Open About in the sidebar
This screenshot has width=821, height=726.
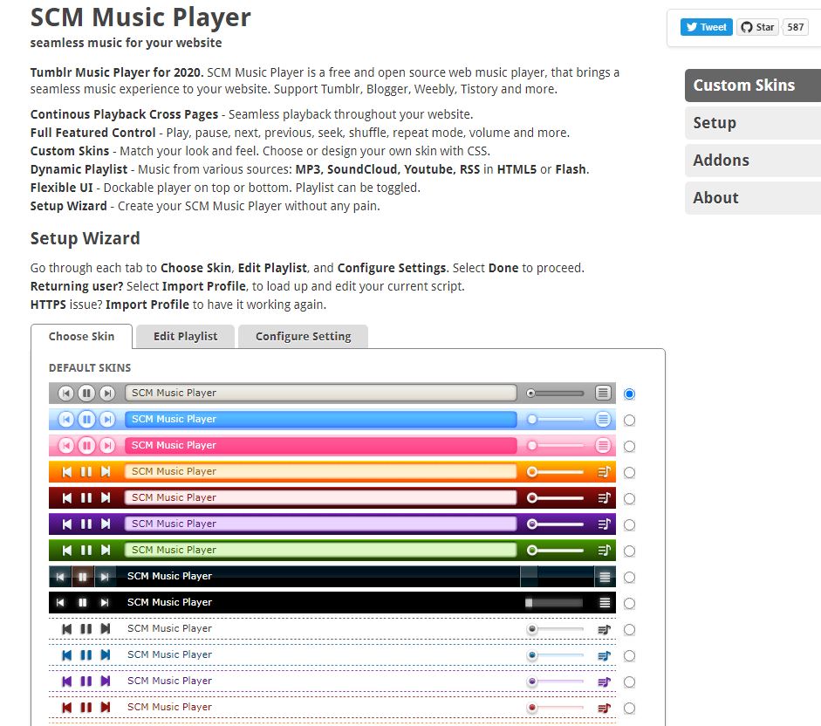tap(753, 198)
